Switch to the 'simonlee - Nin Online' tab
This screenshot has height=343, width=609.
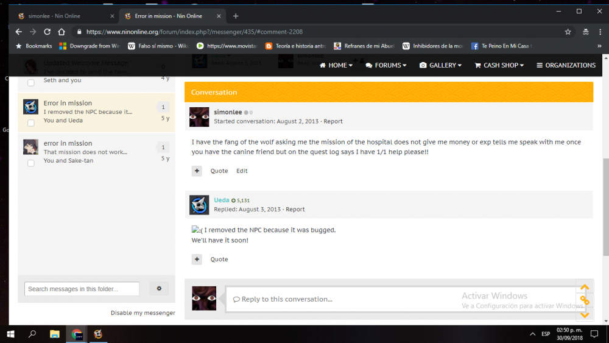tap(61, 16)
